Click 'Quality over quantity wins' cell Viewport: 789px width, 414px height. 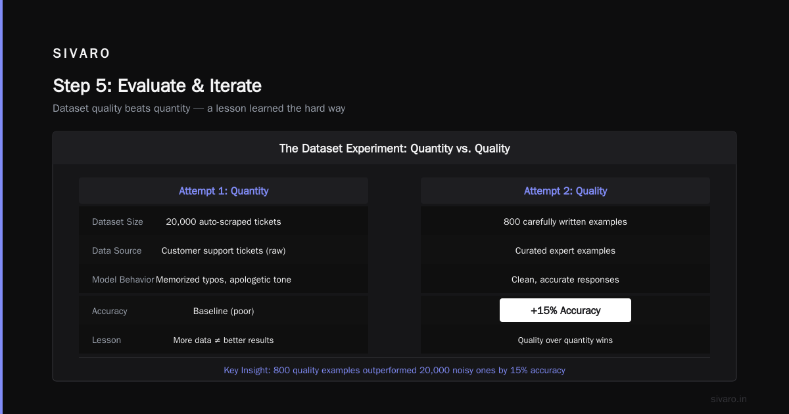click(565, 340)
